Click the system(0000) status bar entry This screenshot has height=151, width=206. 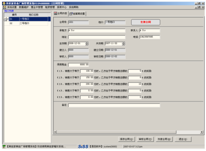tap(110, 147)
